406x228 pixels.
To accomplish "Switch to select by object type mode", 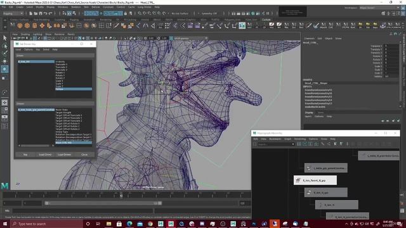I will click(x=69, y=13).
